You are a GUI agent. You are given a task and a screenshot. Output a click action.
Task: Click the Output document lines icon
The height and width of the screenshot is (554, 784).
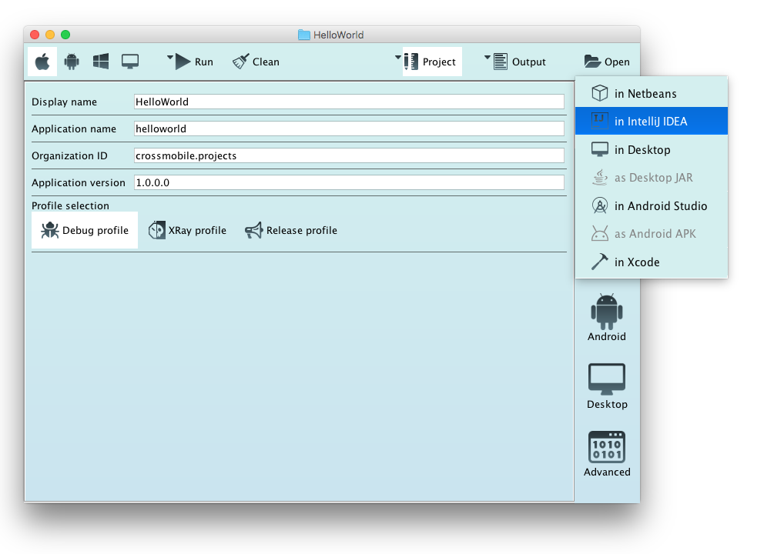(501, 62)
